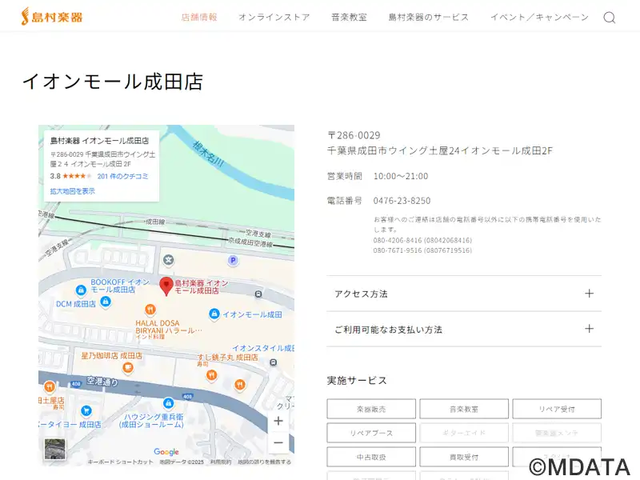The height and width of the screenshot is (480, 640).
Task: Select 音楽教室 in the top menu
Action: pyautogui.click(x=349, y=17)
